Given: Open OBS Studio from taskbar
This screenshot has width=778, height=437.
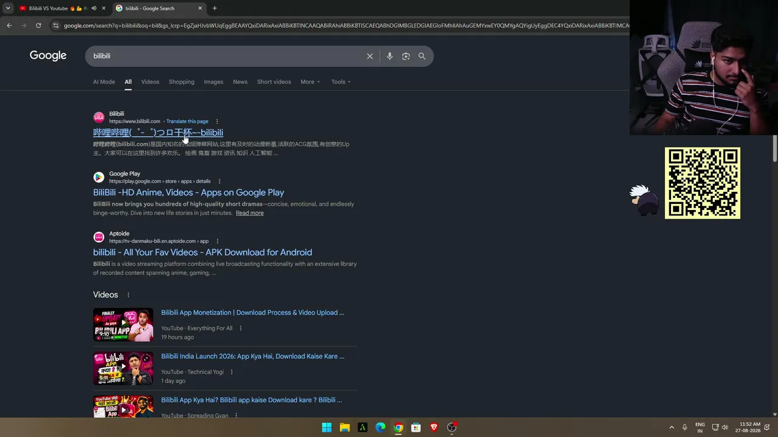Looking at the screenshot, I should click(452, 427).
